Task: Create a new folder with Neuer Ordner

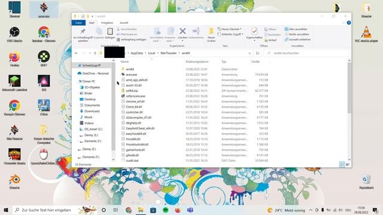Action: pos(211,35)
